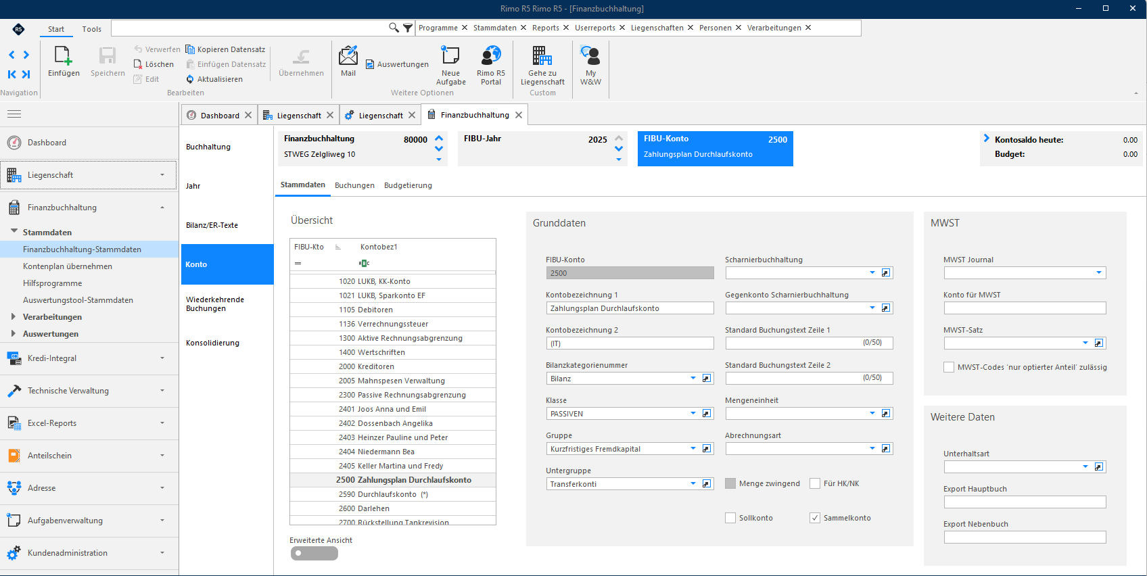This screenshot has width=1147, height=576.
Task: Open the Untergruppe dropdown
Action: click(x=693, y=484)
